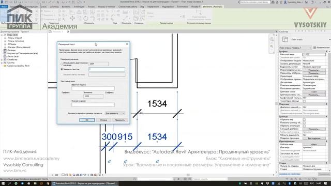
Task: Open the Справка по свойствам link
Action: click(290, 174)
